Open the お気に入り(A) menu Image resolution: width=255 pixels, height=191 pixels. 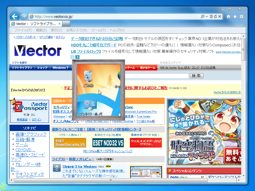(76, 30)
